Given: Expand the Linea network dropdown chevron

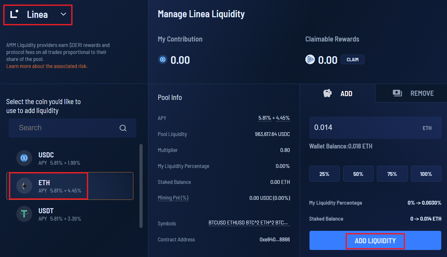Looking at the screenshot, I should (63, 14).
